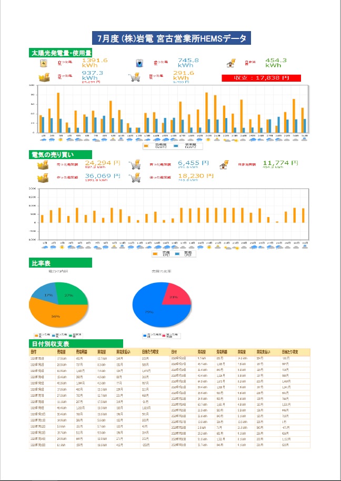This screenshot has height=481, width=341.
Task: Click the blue battery icon beside 745.8 kWh
Action: point(139,63)
